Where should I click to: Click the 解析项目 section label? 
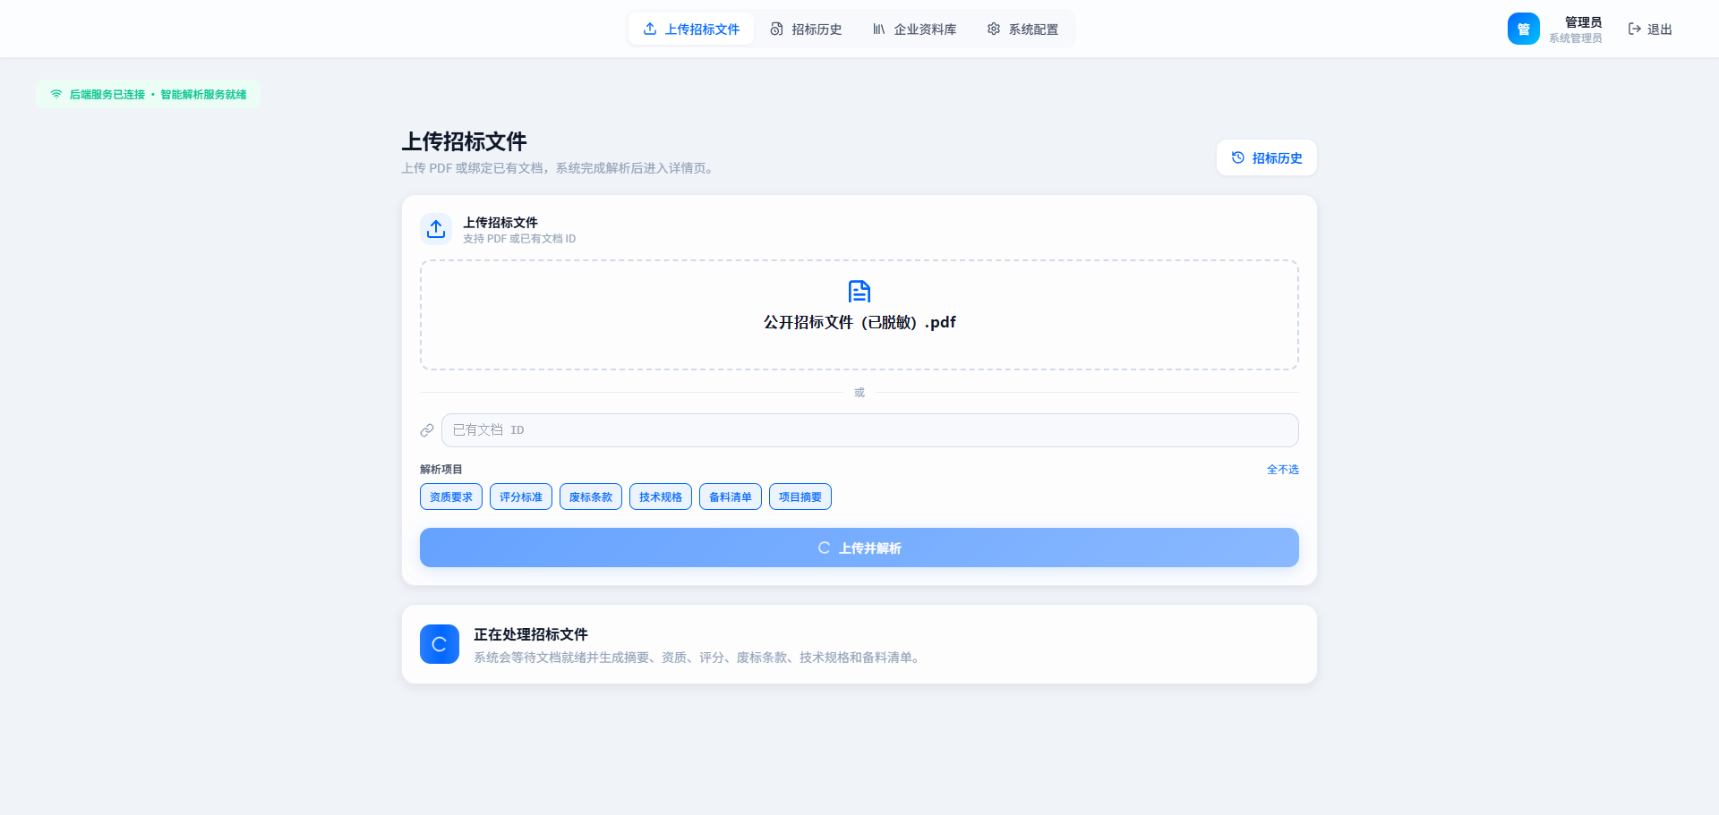pyautogui.click(x=441, y=470)
